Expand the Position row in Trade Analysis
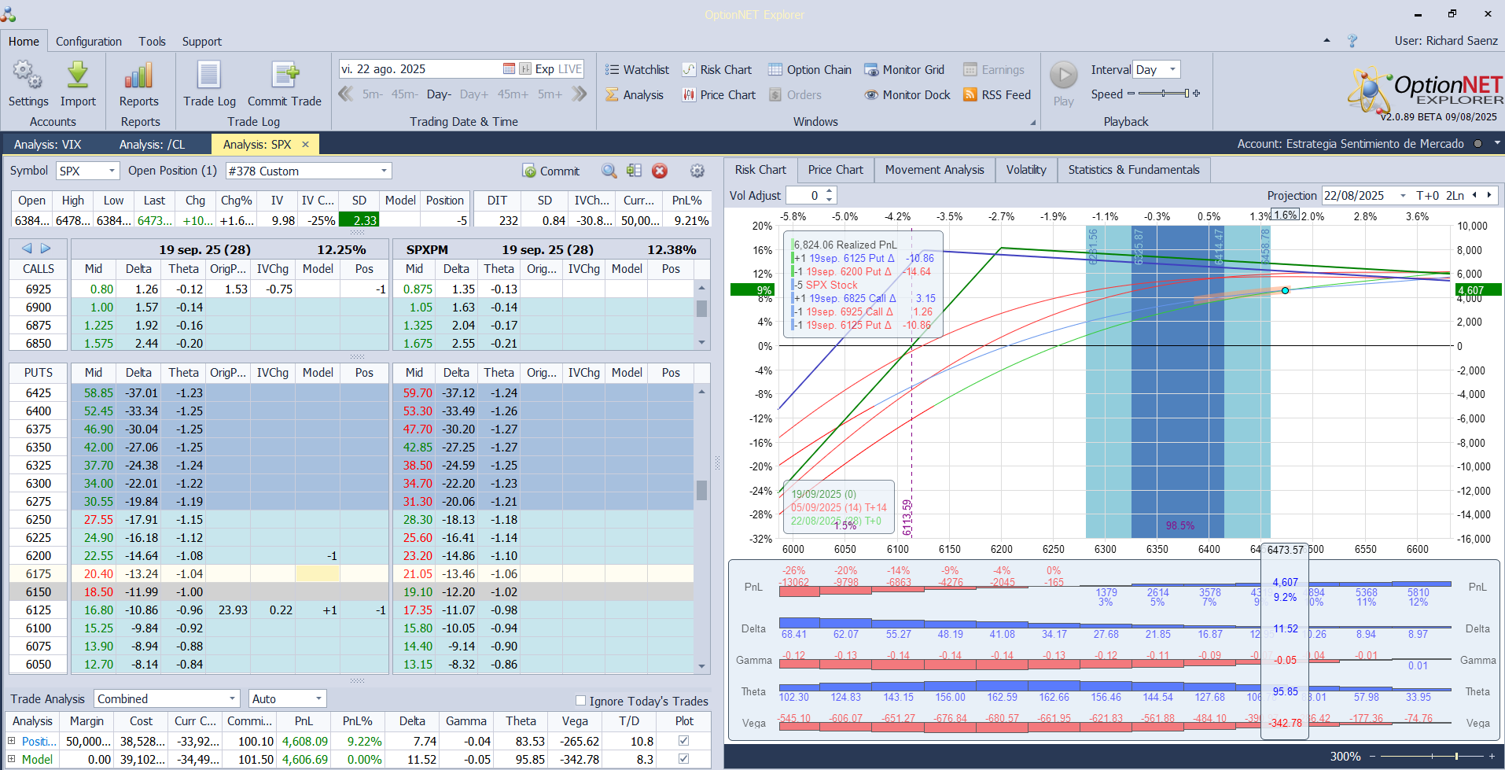1505x770 pixels. [12, 741]
